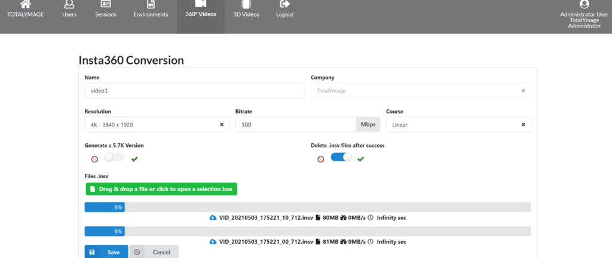Click the Mbps unit label
Image resolution: width=612 pixels, height=258 pixels.
(x=368, y=125)
